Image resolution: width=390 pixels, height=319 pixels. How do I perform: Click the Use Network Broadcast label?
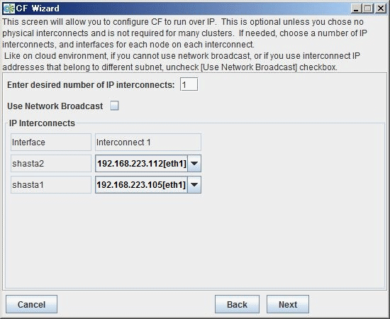pos(55,106)
